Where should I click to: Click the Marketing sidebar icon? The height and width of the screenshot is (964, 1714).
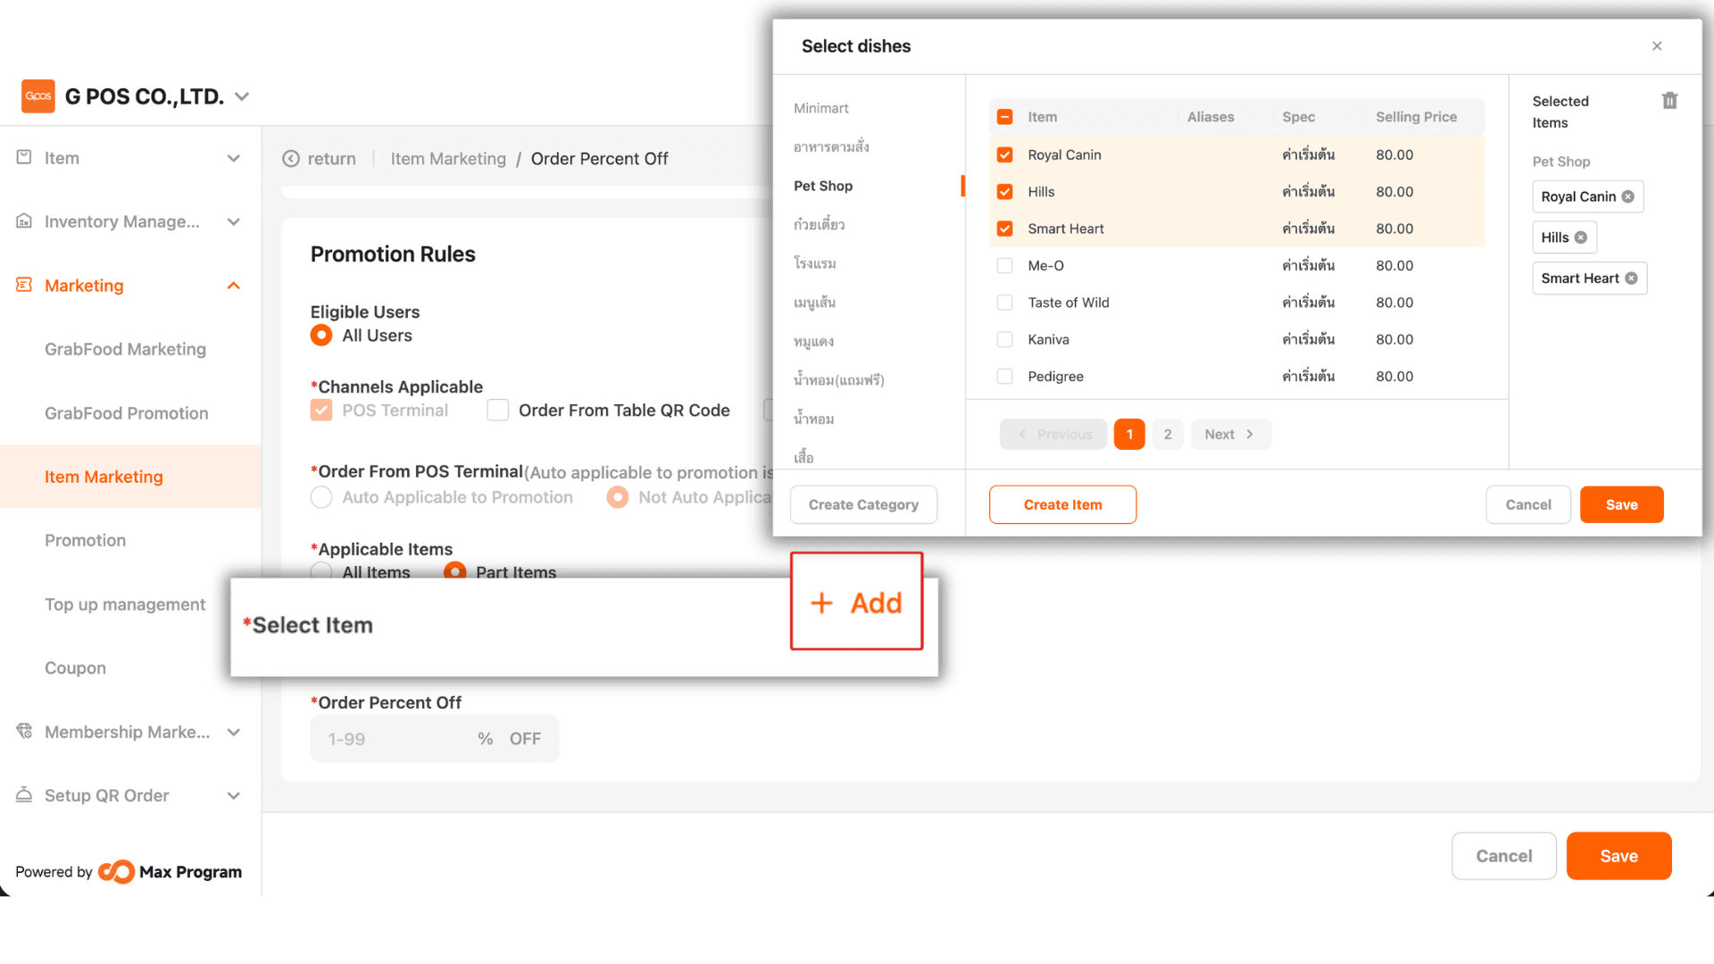point(24,285)
